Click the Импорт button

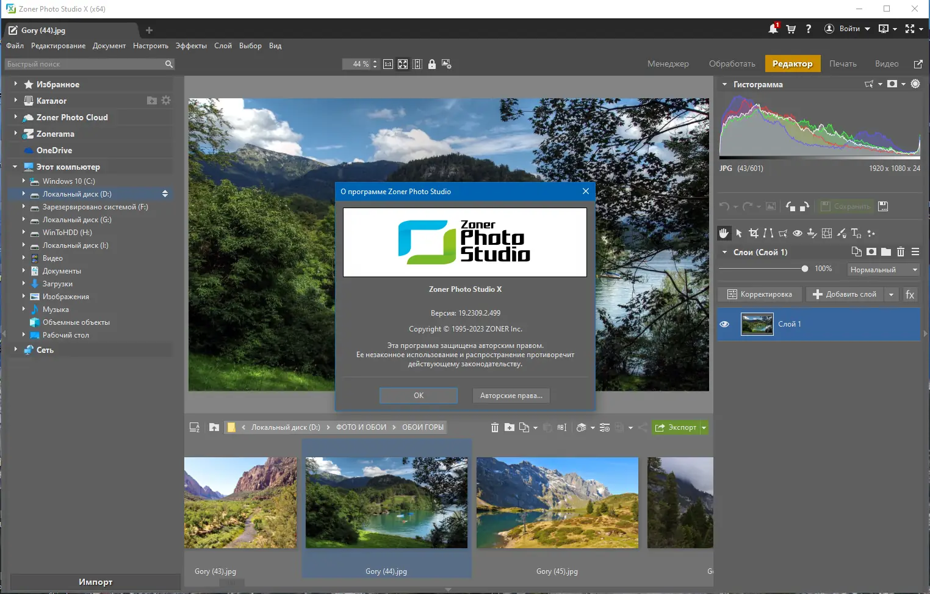95,582
